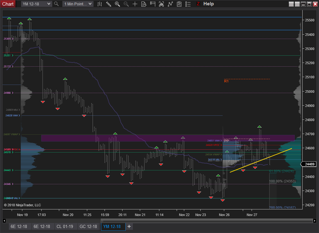Click the Nov 26 date axis label
The width and height of the screenshot is (319, 233).
point(224,215)
